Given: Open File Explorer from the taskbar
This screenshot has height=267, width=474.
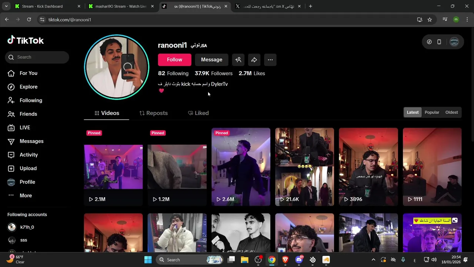Looking at the screenshot, I should [244, 260].
